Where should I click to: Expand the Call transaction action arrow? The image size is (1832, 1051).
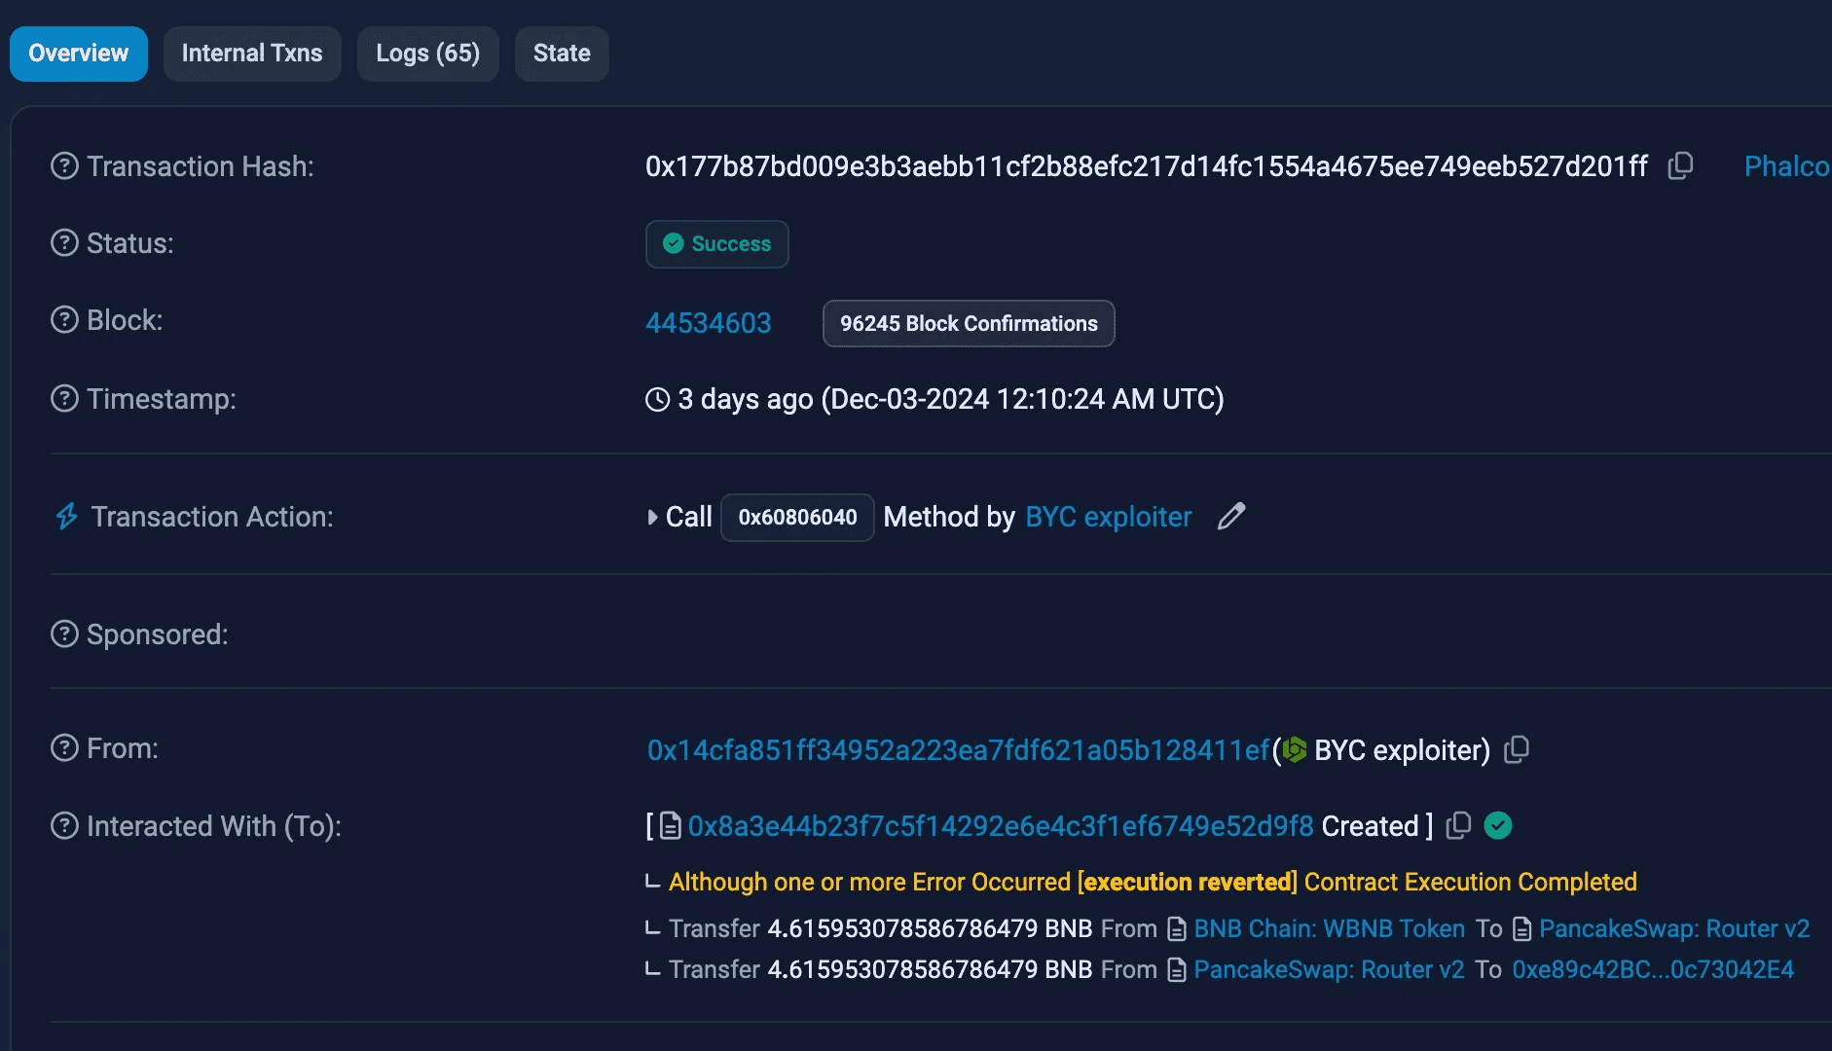coord(652,517)
